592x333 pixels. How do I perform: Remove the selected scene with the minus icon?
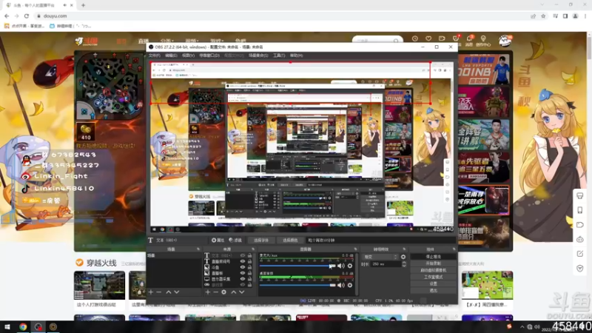(159, 292)
